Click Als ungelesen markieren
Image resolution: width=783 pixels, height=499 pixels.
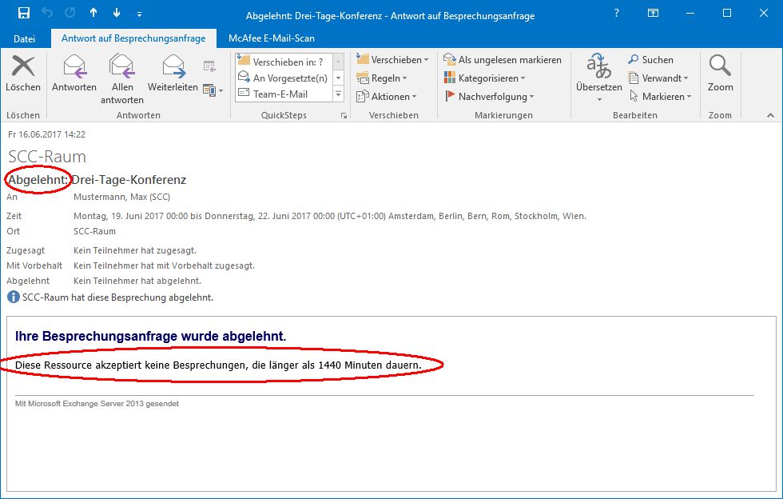(503, 60)
